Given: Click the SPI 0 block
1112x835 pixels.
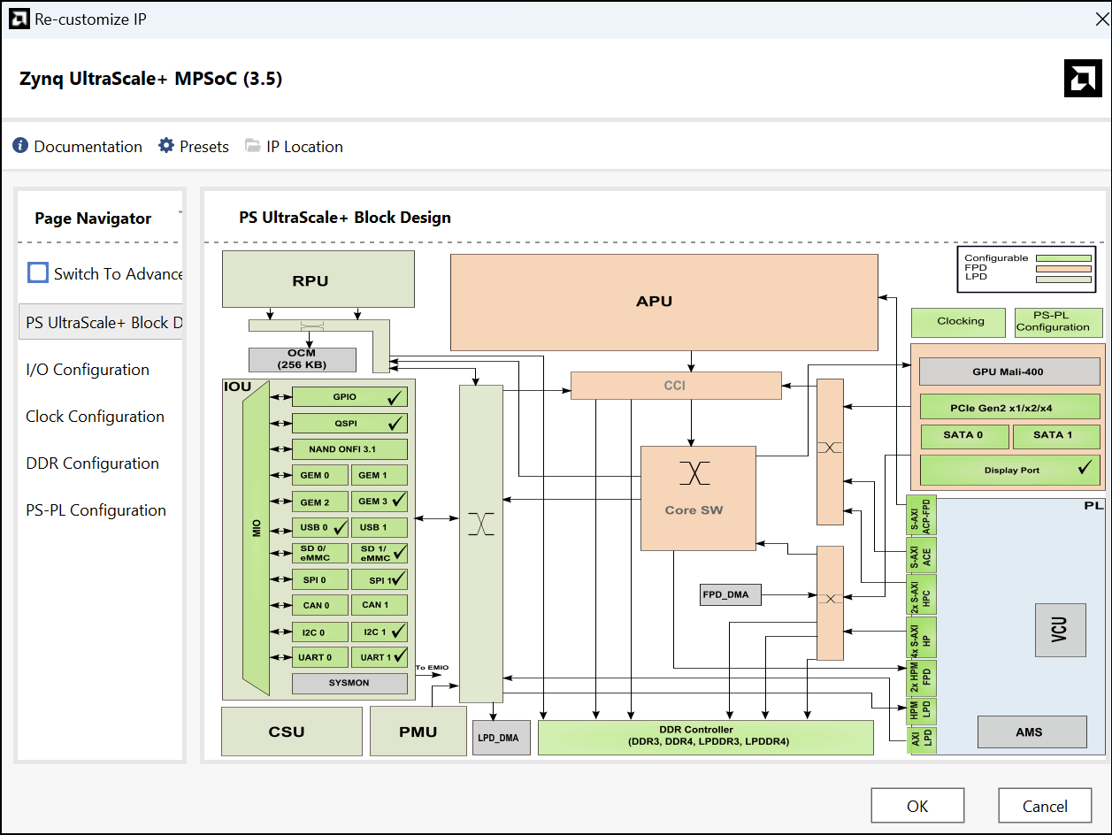Looking at the screenshot, I should (x=320, y=579).
